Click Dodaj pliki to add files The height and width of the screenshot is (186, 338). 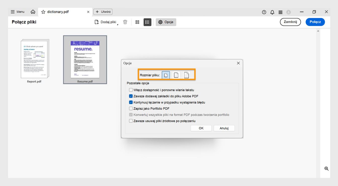pos(106,22)
